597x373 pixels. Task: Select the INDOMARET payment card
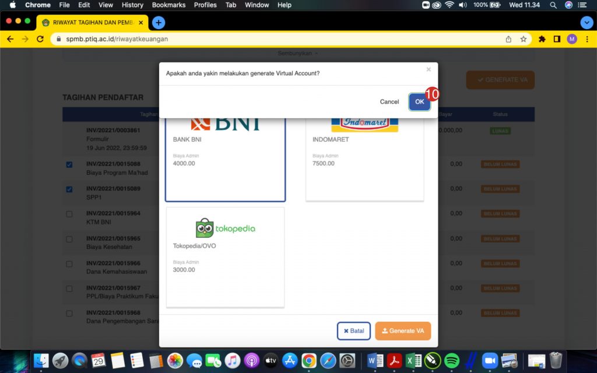[365, 160]
